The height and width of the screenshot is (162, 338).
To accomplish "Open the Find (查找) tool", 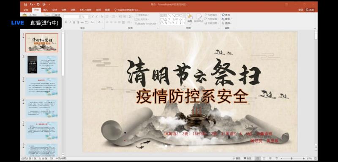I will tap(226, 15).
